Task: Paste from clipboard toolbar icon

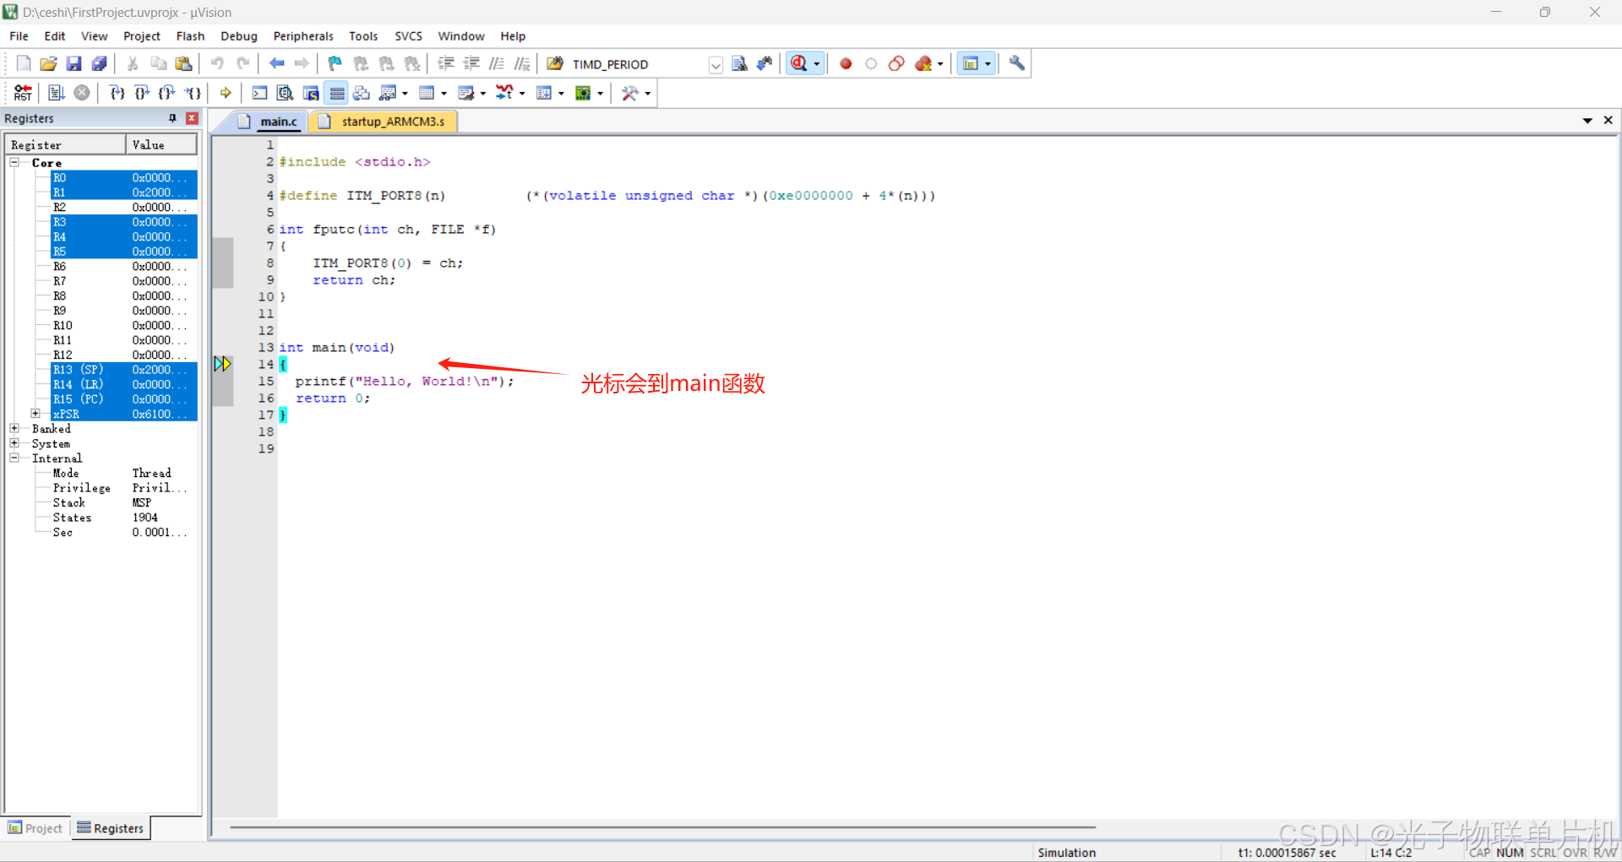Action: [x=183, y=64]
